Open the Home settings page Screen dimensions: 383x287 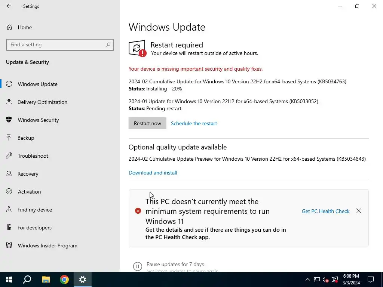25,27
